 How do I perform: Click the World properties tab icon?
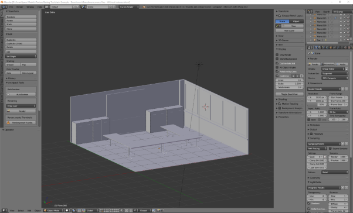pos(327,47)
